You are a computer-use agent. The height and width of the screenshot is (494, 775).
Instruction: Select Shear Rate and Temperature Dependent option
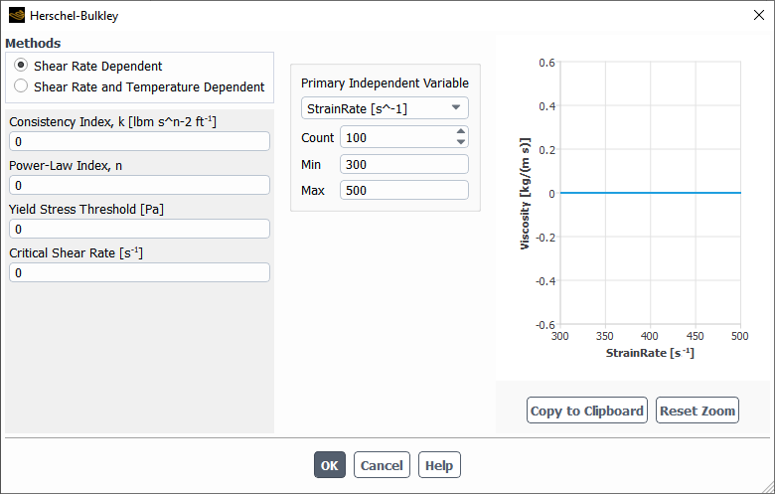[x=22, y=86]
